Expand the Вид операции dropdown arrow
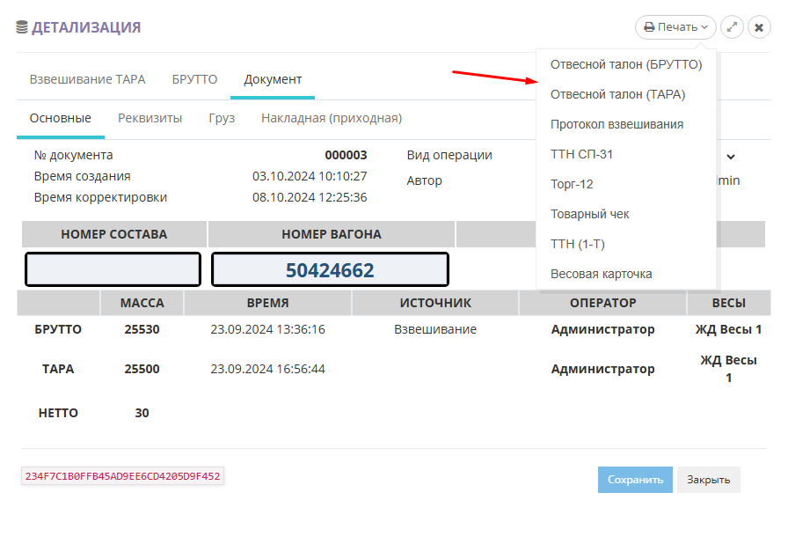788x544 pixels. [x=730, y=157]
